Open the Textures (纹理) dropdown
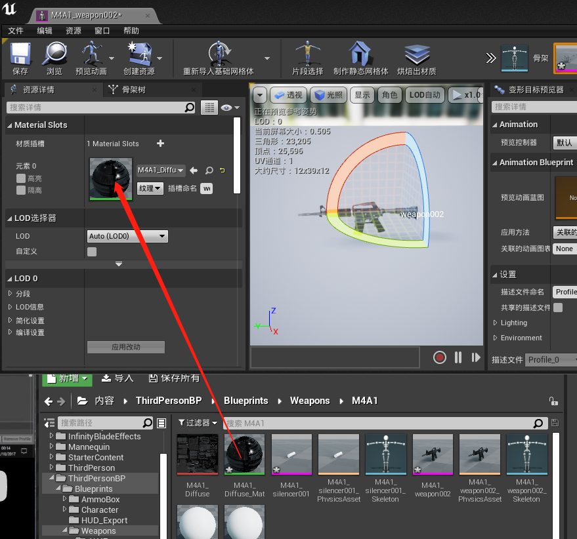 click(150, 188)
